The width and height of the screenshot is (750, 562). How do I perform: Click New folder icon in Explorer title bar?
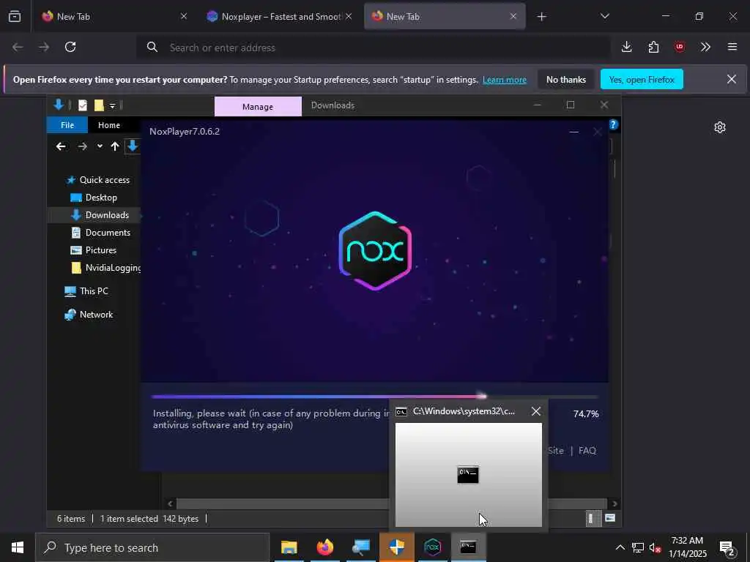tap(99, 105)
